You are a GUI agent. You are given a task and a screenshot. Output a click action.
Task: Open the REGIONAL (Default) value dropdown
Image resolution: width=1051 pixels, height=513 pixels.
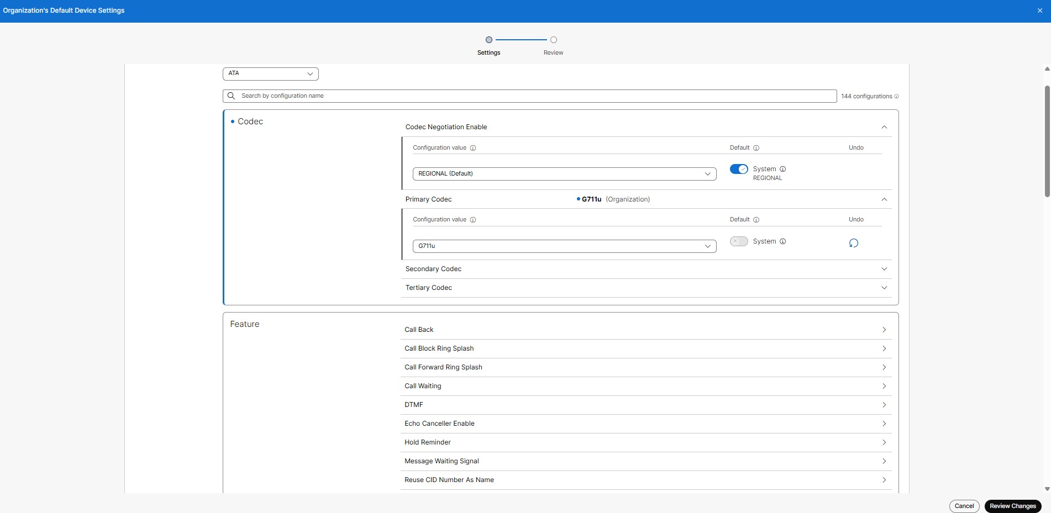click(564, 174)
